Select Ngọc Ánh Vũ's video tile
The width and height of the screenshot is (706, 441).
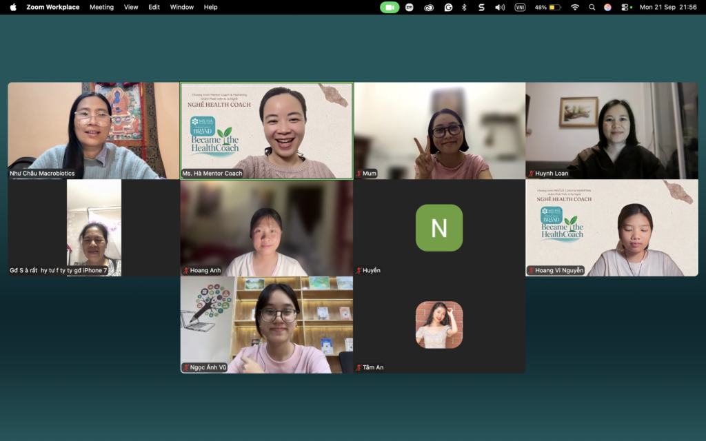click(267, 325)
